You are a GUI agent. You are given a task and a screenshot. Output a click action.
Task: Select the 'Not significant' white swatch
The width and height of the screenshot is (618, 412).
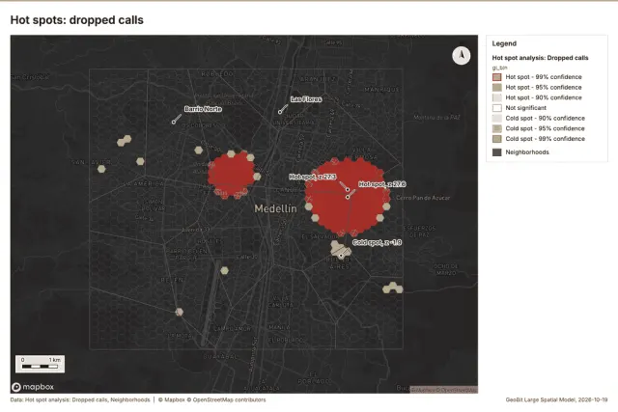pyautogui.click(x=497, y=107)
